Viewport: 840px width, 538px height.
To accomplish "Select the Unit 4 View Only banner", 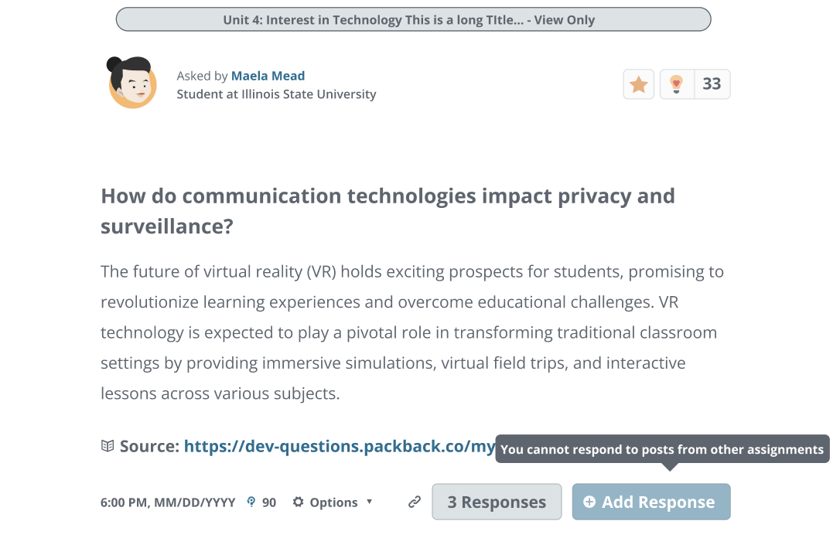I will pyautogui.click(x=413, y=19).
